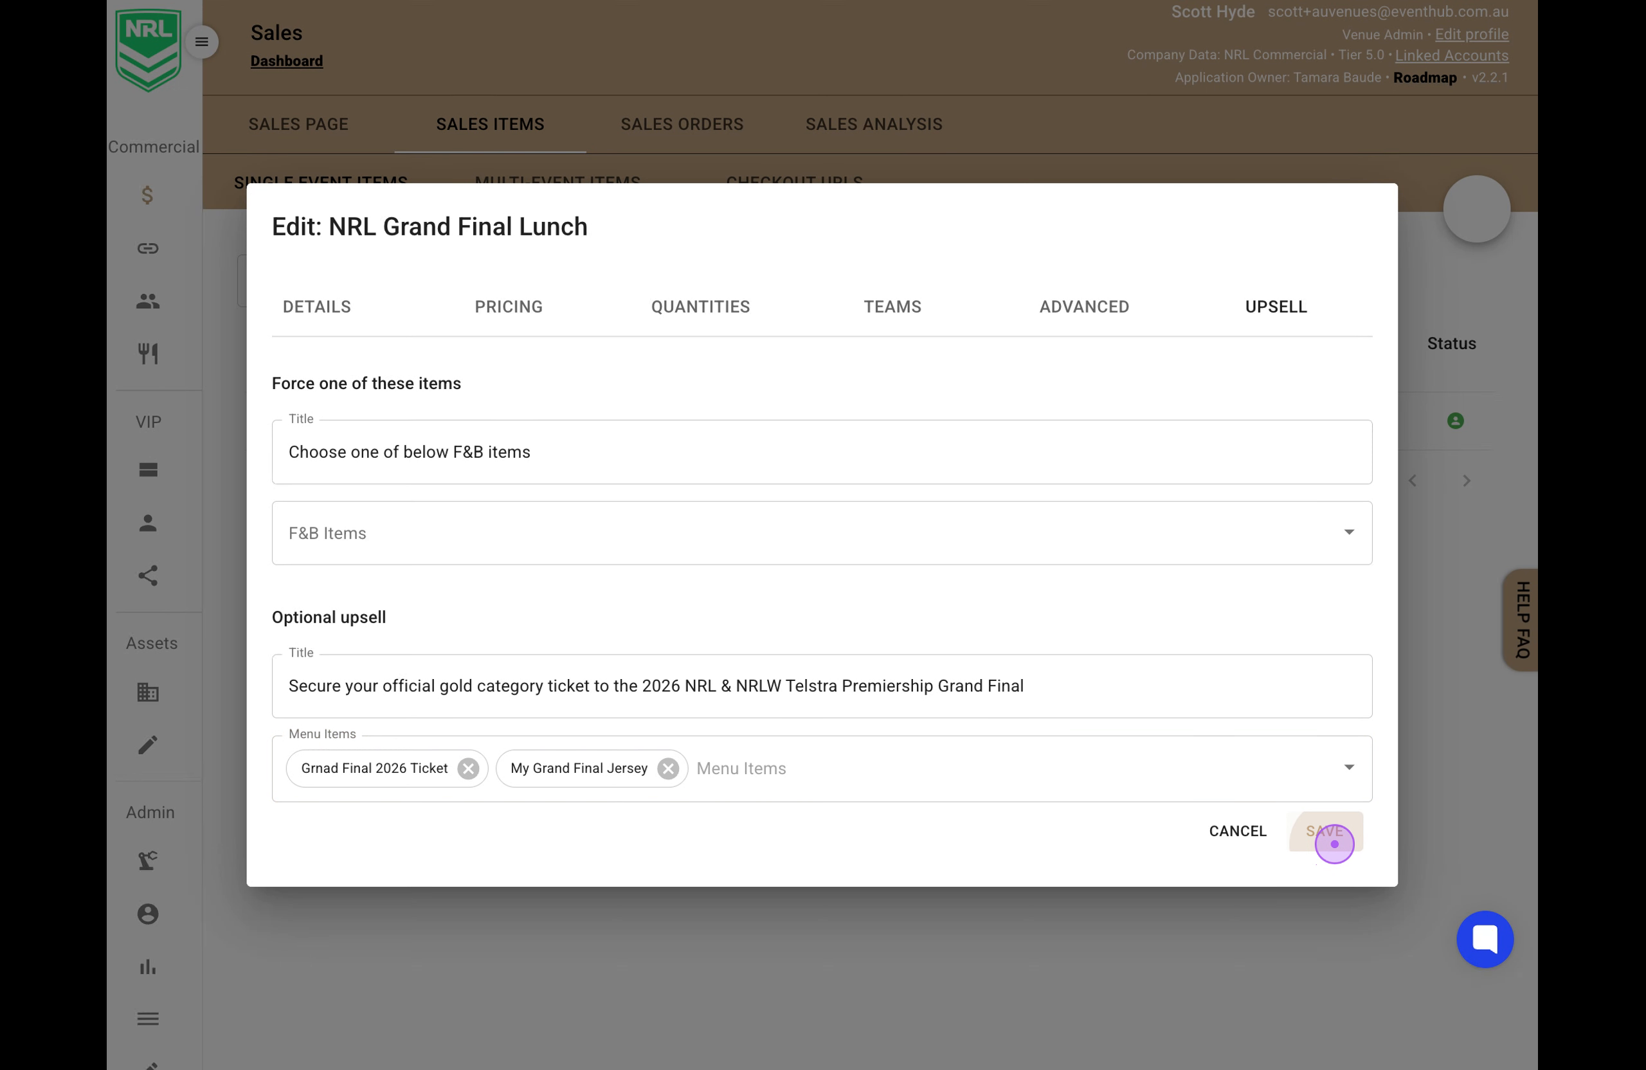Open the Linked Accounts link
This screenshot has height=1070, width=1646.
click(x=1451, y=55)
